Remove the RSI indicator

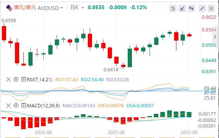tap(8, 80)
